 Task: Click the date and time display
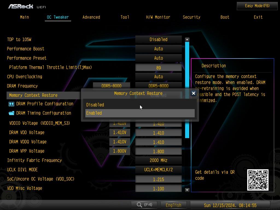[230, 205]
